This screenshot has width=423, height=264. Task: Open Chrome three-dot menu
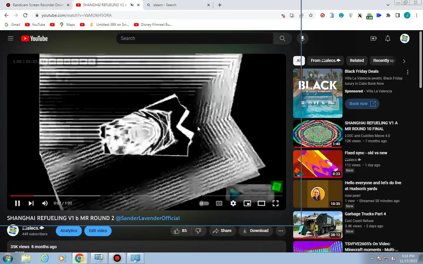click(417, 15)
